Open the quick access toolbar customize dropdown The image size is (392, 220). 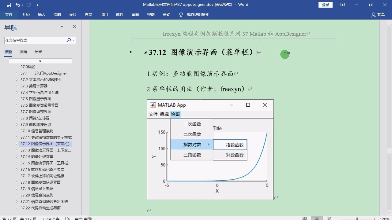[37, 5]
